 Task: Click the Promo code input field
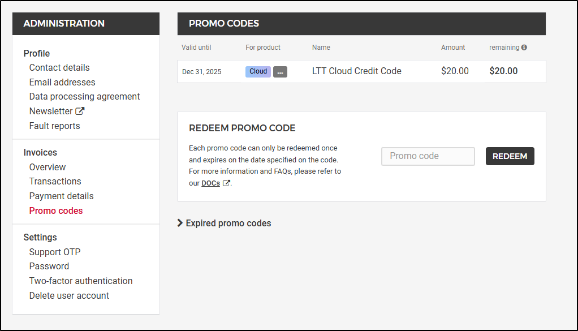(x=428, y=156)
